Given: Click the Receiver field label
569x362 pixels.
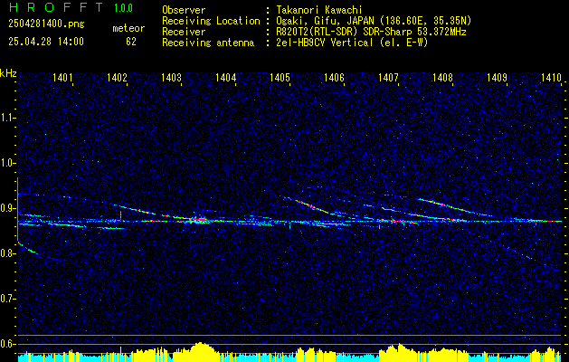Looking at the screenshot, I should click(x=184, y=32).
